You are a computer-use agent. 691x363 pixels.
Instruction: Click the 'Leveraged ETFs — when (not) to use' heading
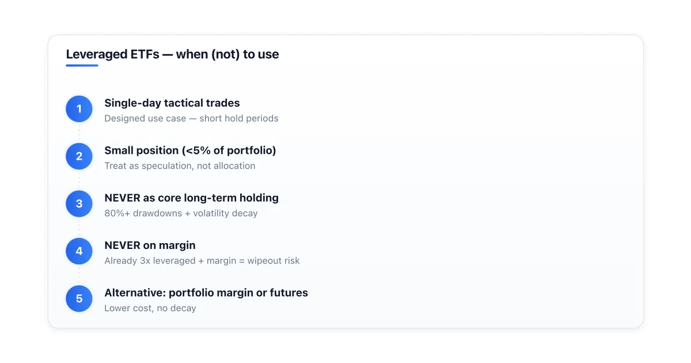pyautogui.click(x=172, y=54)
